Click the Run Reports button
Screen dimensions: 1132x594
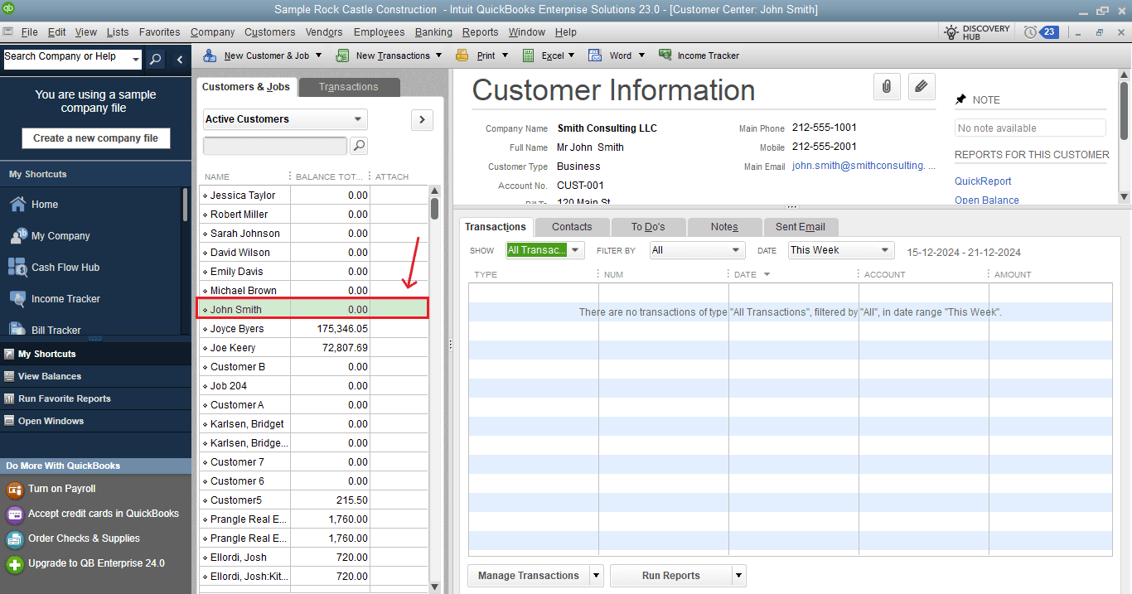671,576
